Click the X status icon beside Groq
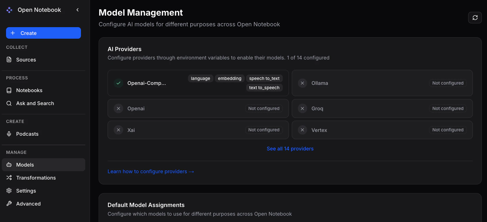 tap(302, 109)
